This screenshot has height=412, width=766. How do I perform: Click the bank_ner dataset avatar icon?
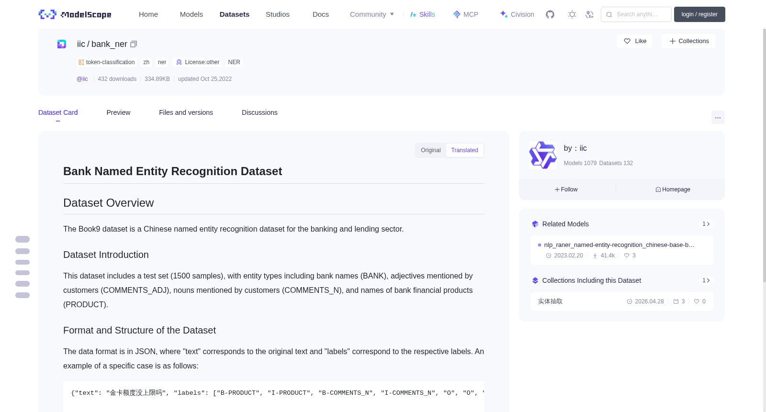(62, 44)
